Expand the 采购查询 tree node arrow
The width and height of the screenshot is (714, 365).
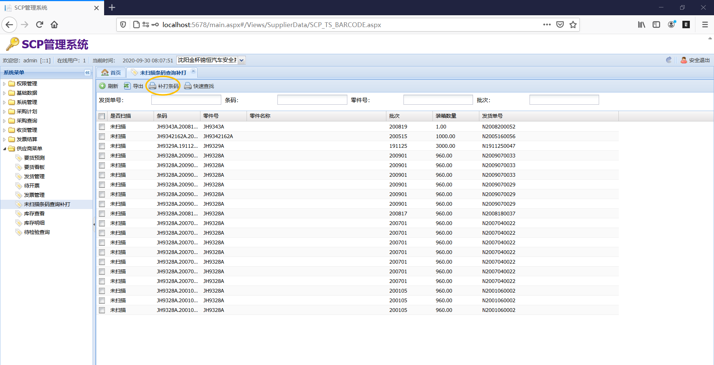[4, 121]
